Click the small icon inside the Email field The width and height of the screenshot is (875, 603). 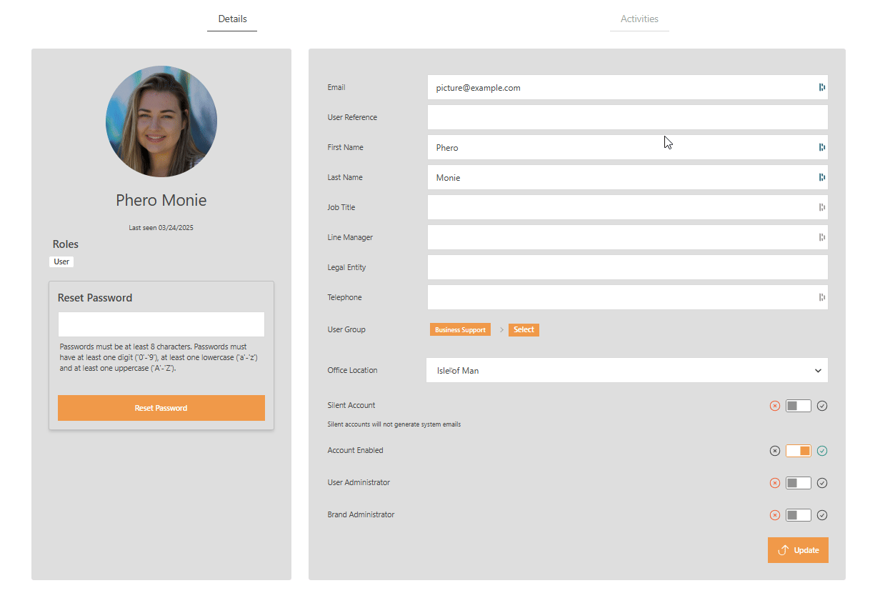821,87
